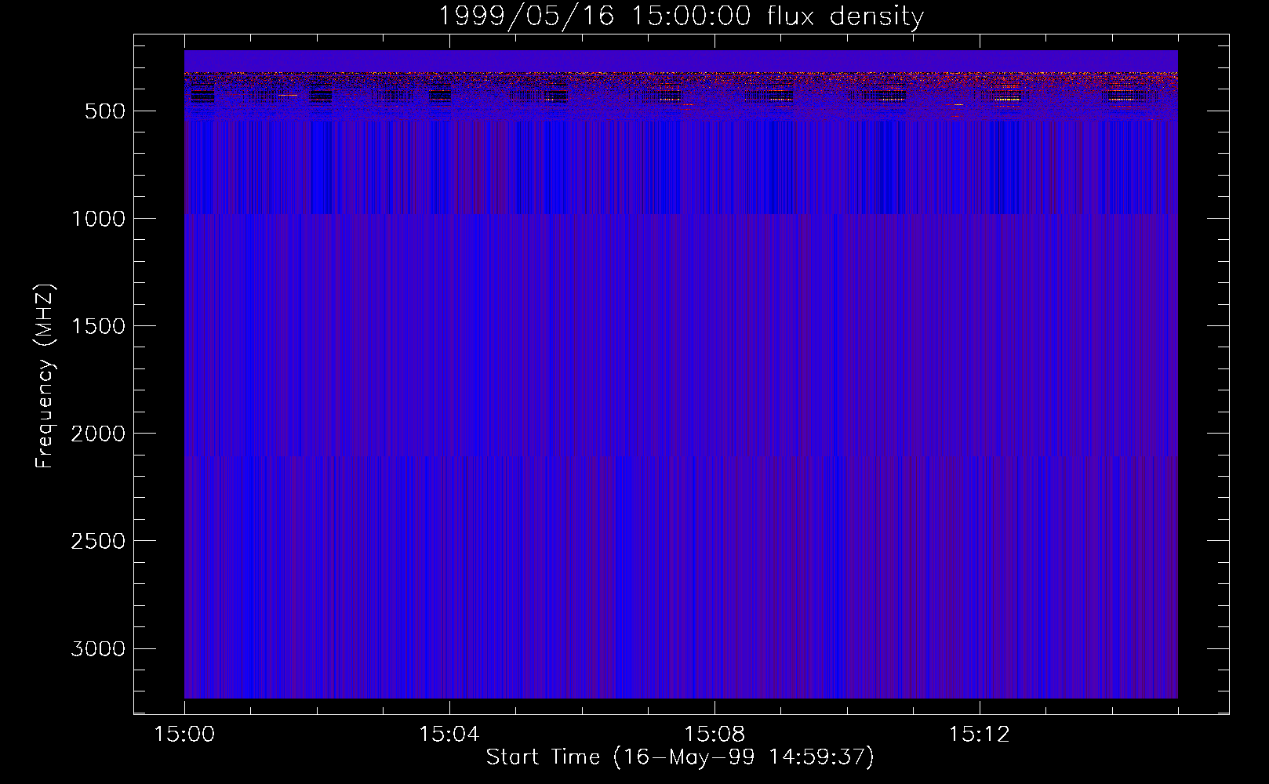Click the 3000 frequency tick label
Viewport: 1269px width, 784px height.
pos(98,648)
